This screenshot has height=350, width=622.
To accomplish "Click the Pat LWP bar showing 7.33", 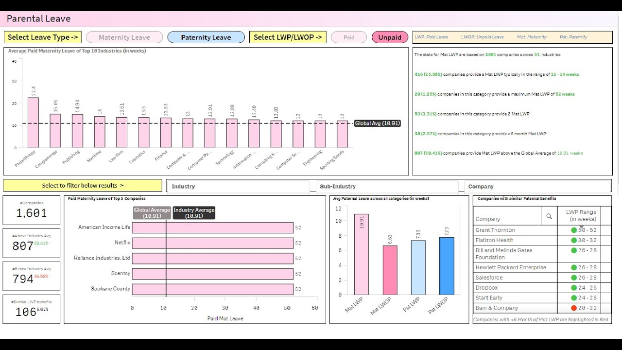I will [418, 267].
